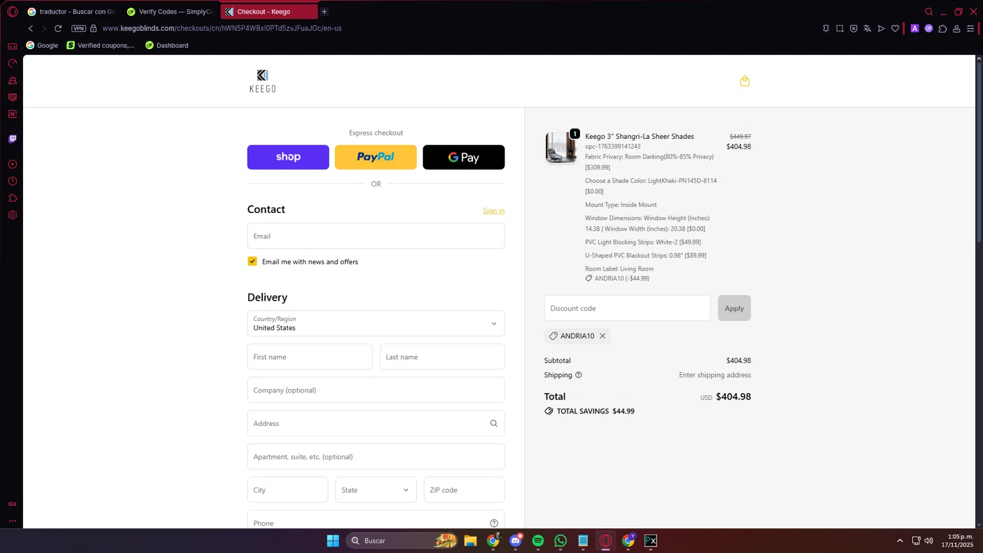Open the striped monitor icon in sidebar
This screenshot has width=983, height=553.
pyautogui.click(x=12, y=97)
